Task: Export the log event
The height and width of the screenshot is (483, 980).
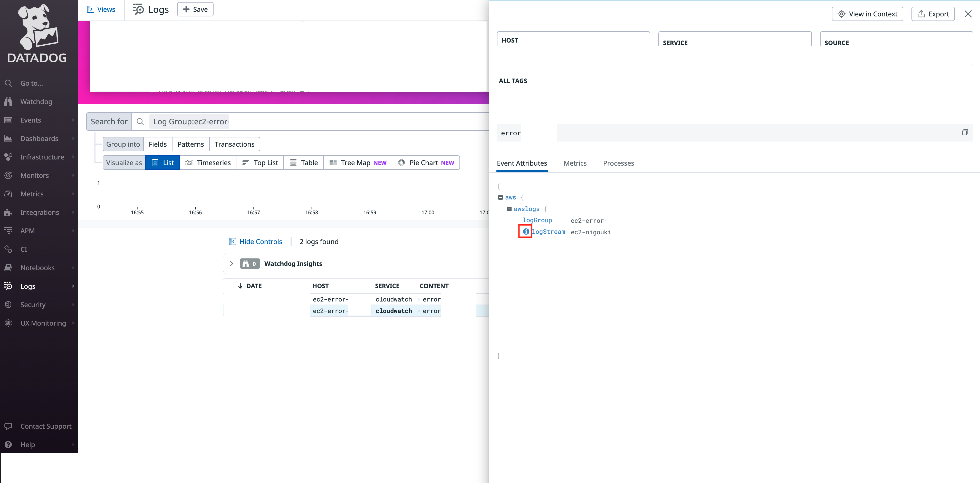Action: coord(933,14)
